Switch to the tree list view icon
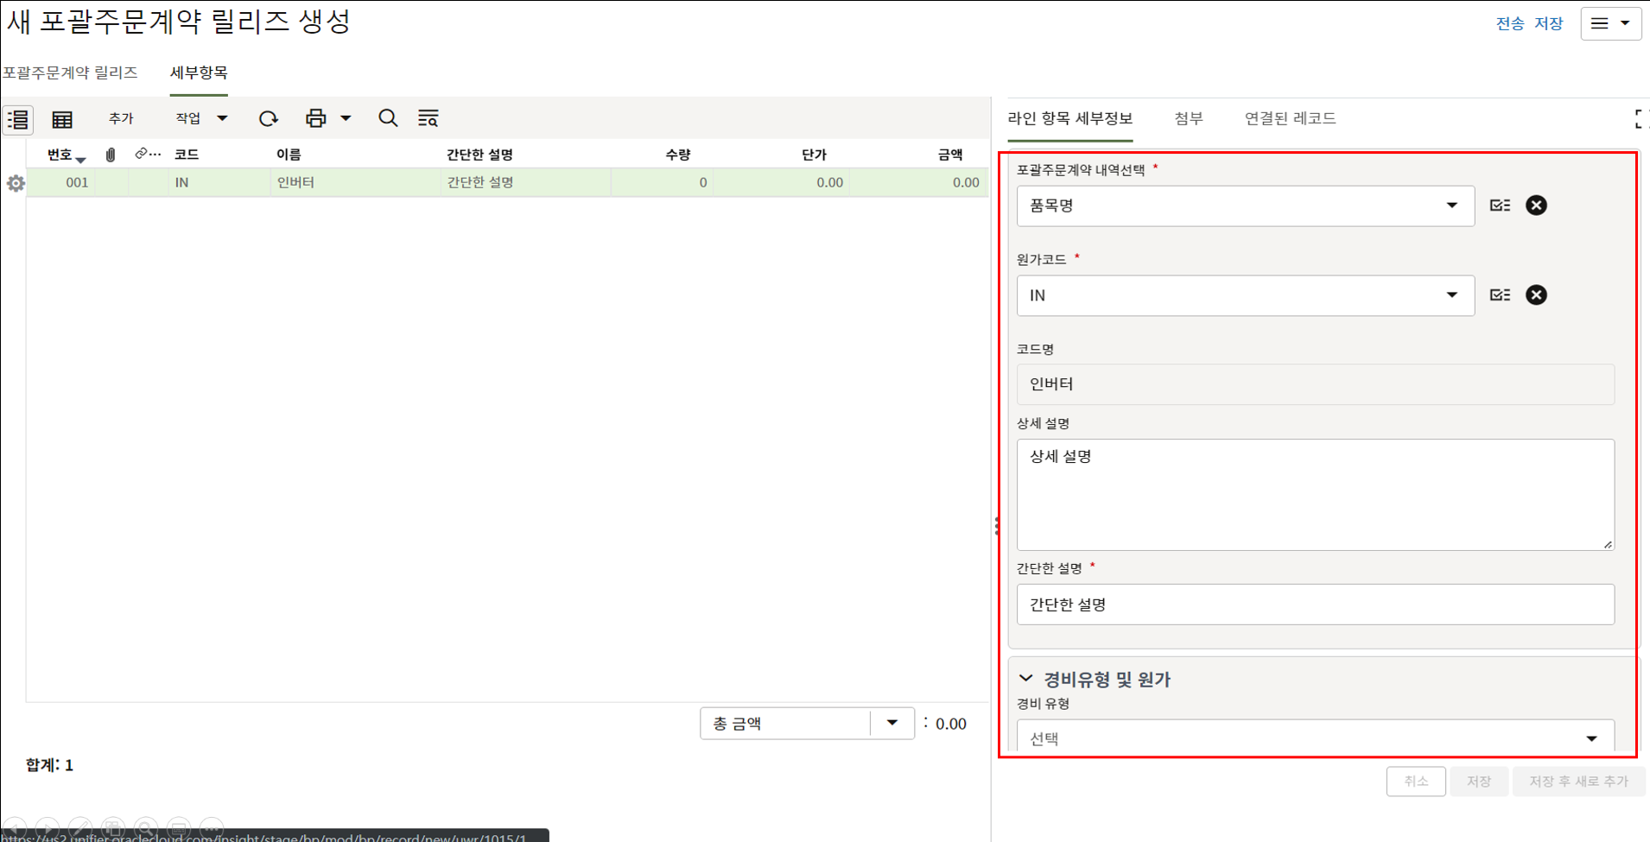Screen dimensions: 1650x842 tap(18, 119)
